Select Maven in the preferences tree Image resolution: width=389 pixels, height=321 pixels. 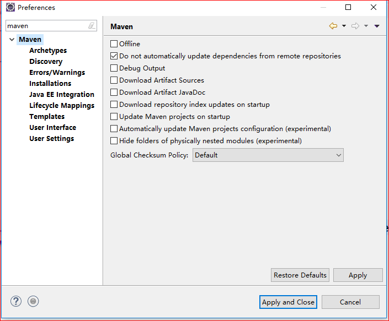[30, 39]
